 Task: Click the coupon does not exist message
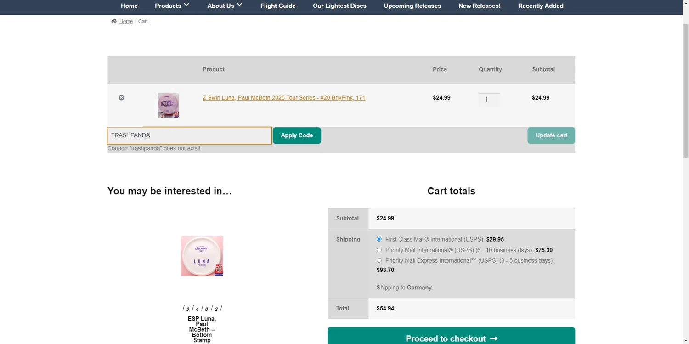(x=154, y=148)
